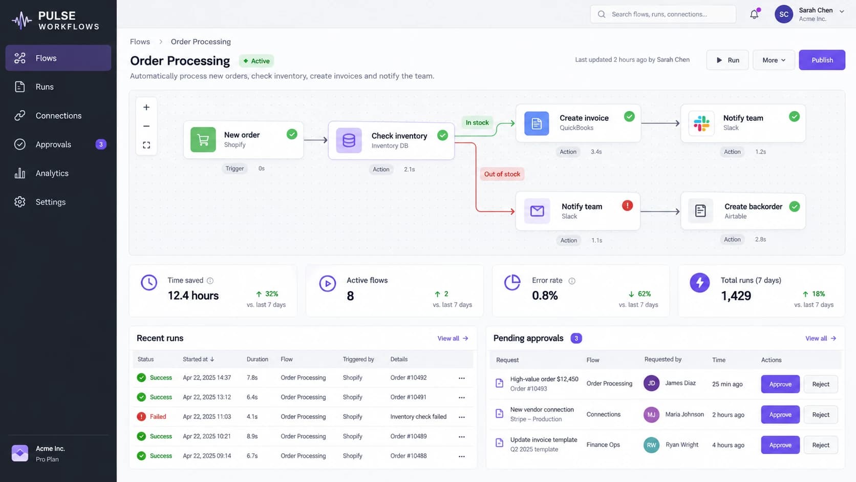Open Flows in the sidebar
Viewport: 856px width, 482px height.
pos(58,58)
